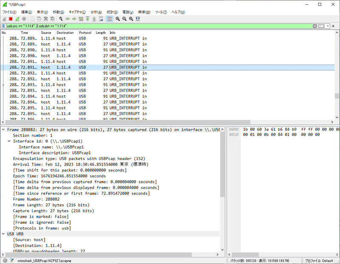This screenshot has width=340, height=264.
Task: Click the Open capture file icon
Action: pos(32,19)
